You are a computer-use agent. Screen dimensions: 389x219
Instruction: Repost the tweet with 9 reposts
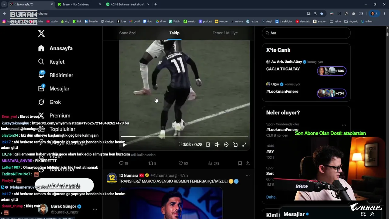tap(152, 163)
